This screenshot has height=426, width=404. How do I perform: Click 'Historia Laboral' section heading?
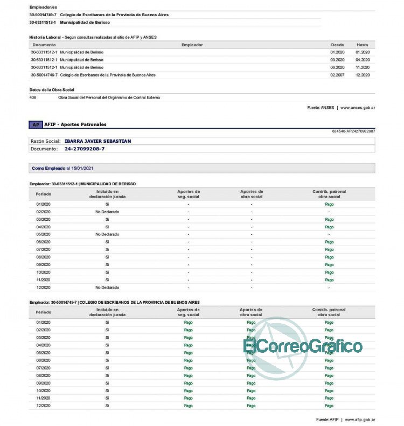tap(45, 37)
